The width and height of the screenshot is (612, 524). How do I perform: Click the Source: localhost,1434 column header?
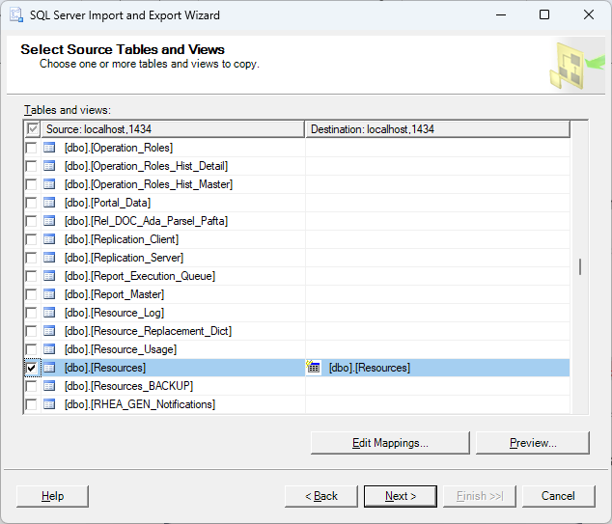coord(172,129)
